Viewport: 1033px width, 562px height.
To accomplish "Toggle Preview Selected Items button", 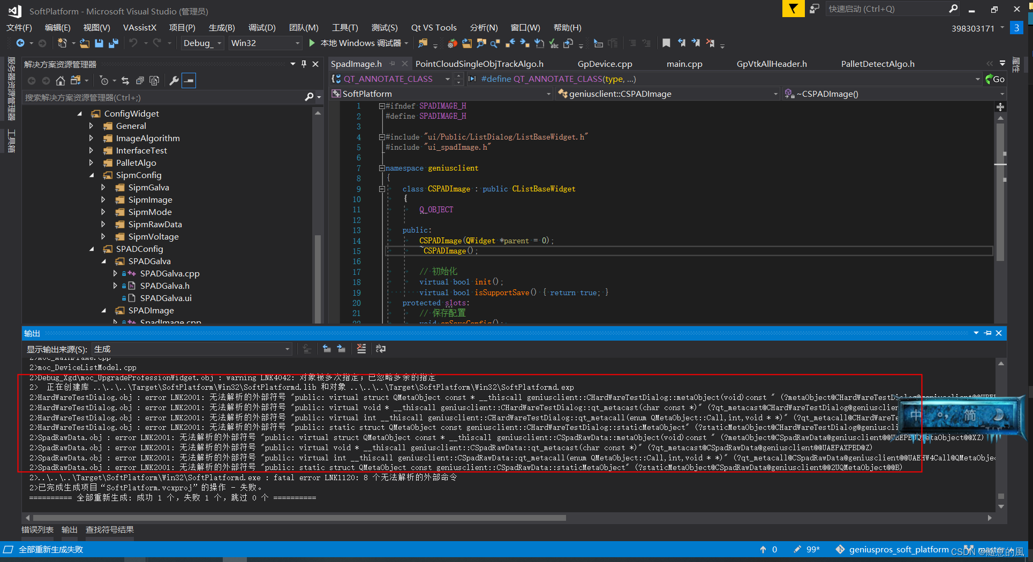I will click(188, 81).
